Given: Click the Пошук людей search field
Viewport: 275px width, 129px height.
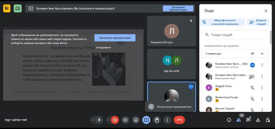Looking at the screenshot, I should (235, 35).
